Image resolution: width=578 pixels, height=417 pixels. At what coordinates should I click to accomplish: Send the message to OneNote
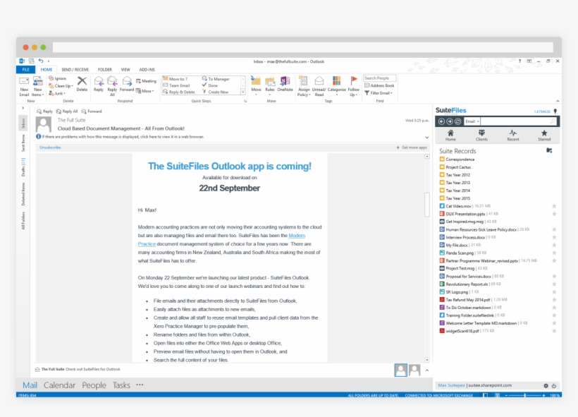point(285,84)
